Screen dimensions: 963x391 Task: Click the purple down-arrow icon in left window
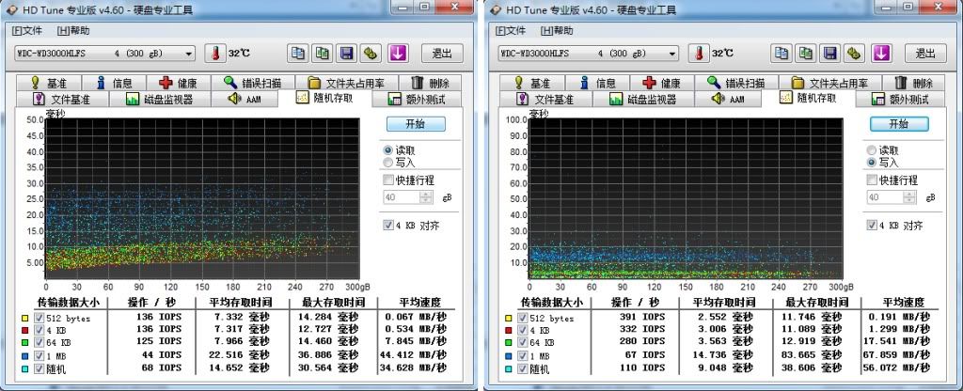pyautogui.click(x=398, y=54)
